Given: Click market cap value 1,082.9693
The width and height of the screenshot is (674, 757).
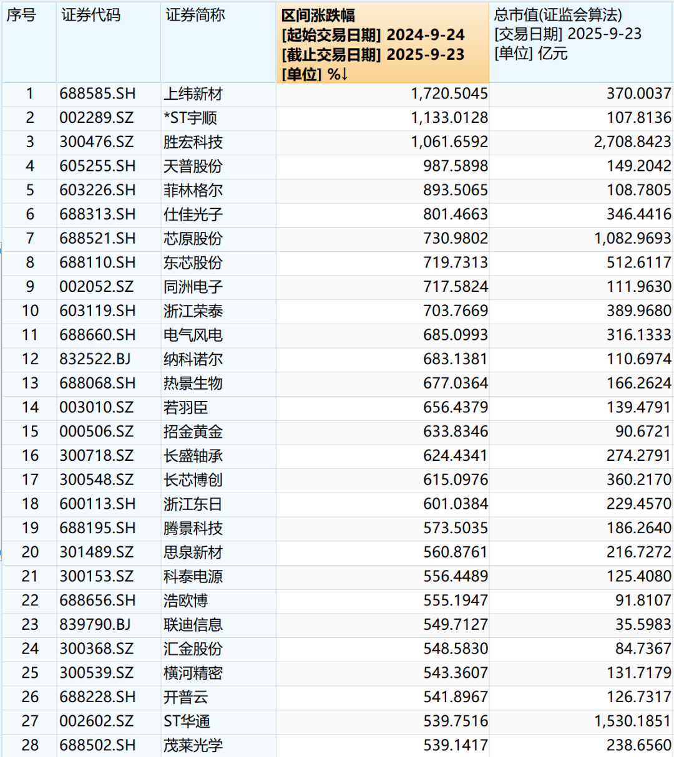Looking at the screenshot, I should pyautogui.click(x=633, y=239).
